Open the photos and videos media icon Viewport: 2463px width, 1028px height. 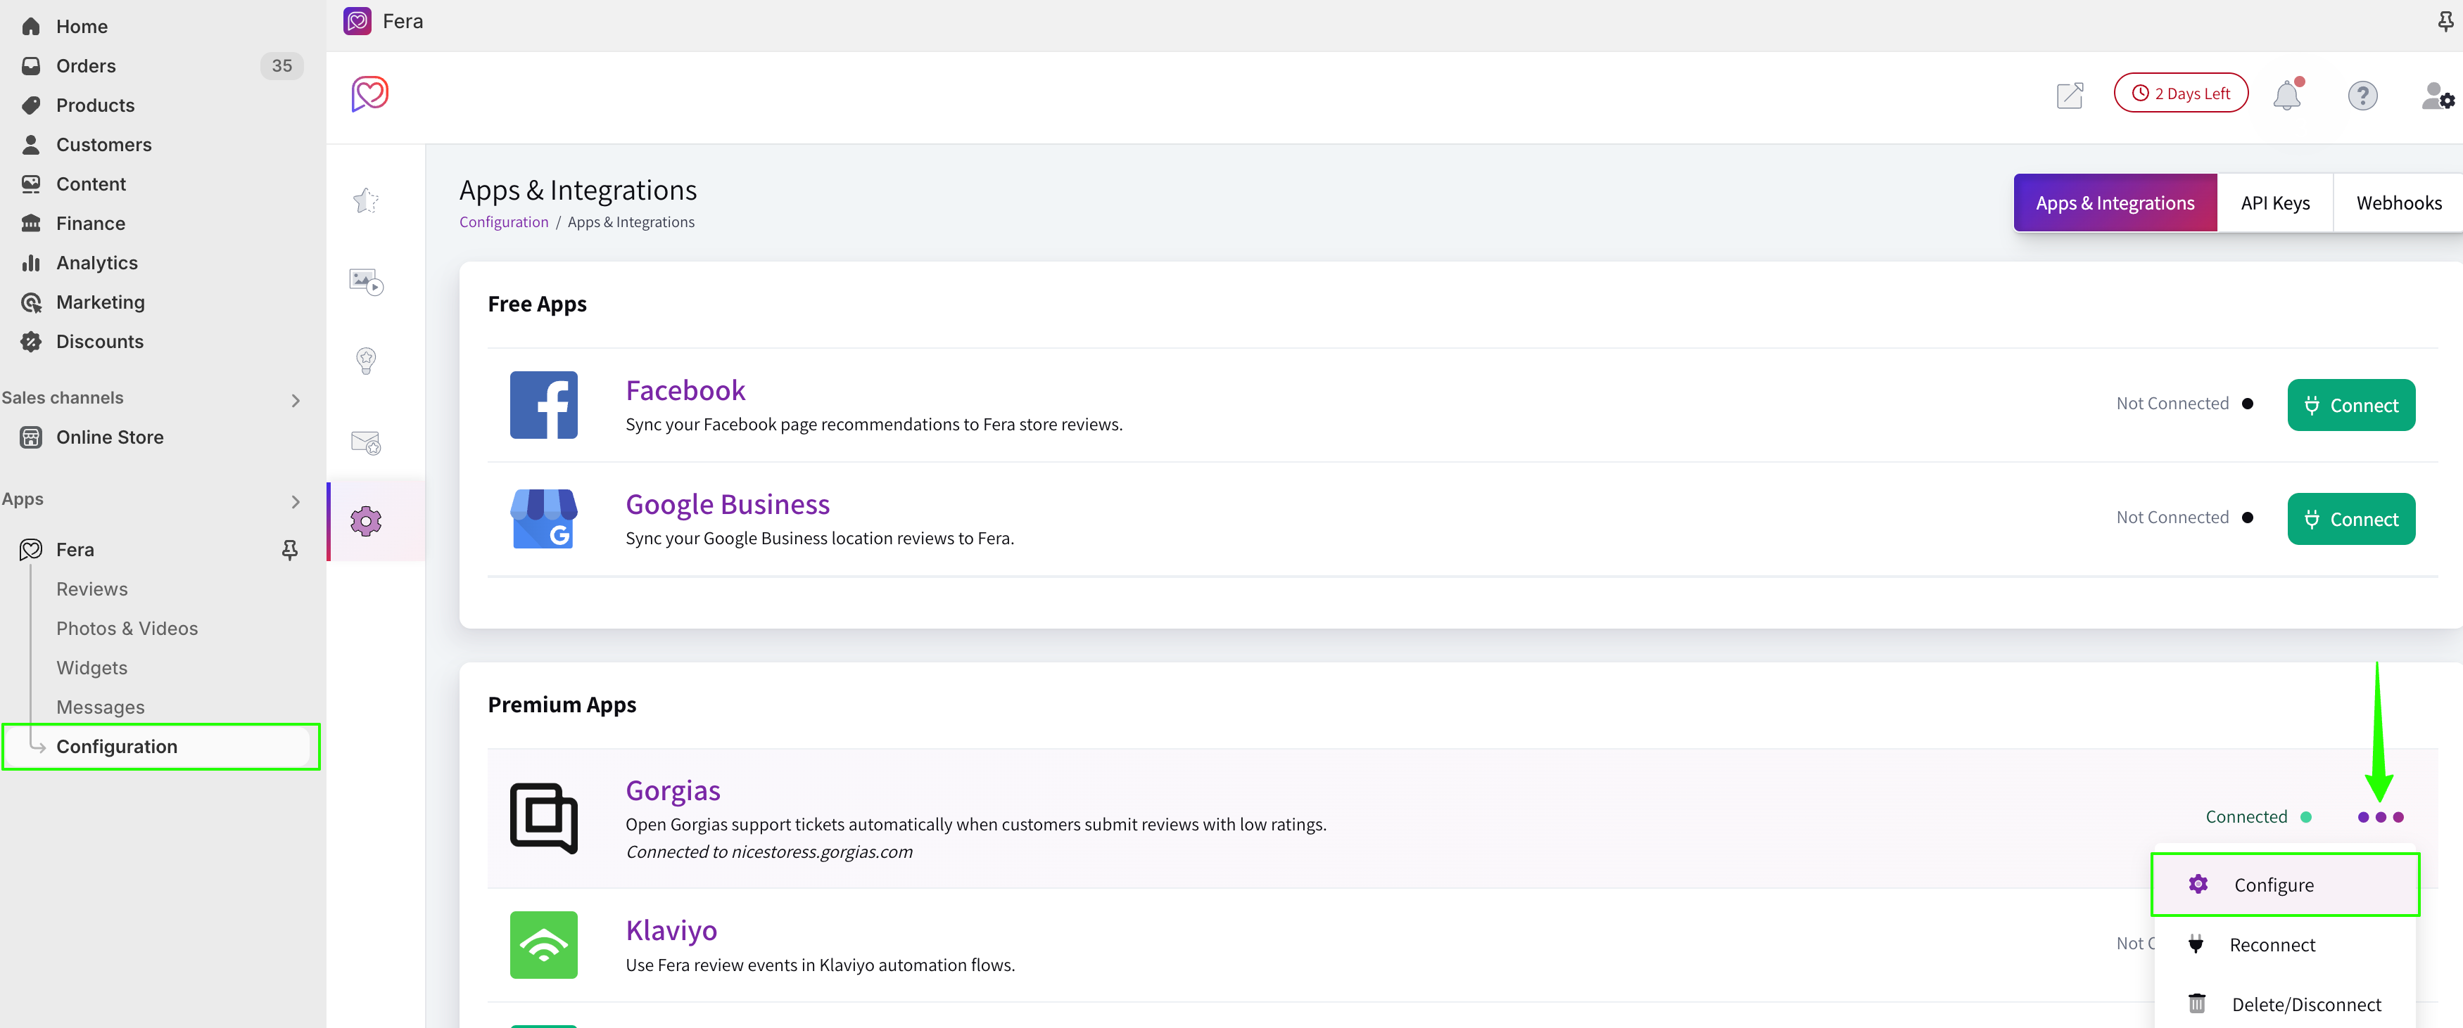pyautogui.click(x=366, y=281)
